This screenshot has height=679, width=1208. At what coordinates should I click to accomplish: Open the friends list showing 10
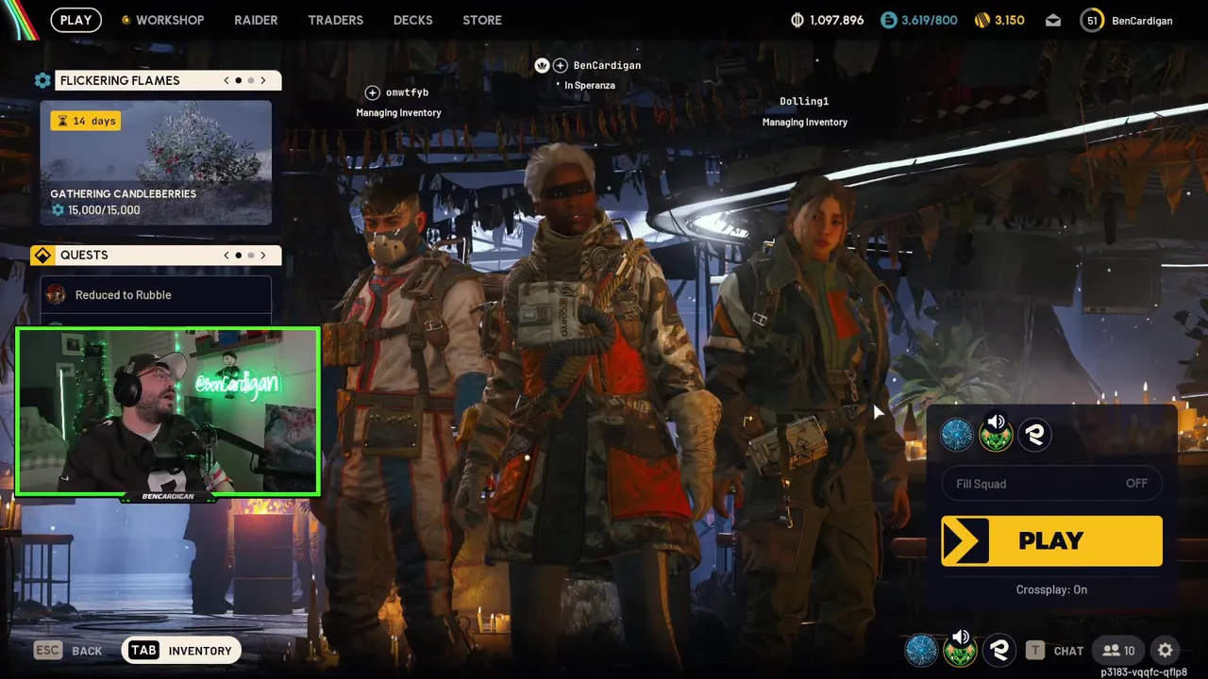(x=1118, y=651)
